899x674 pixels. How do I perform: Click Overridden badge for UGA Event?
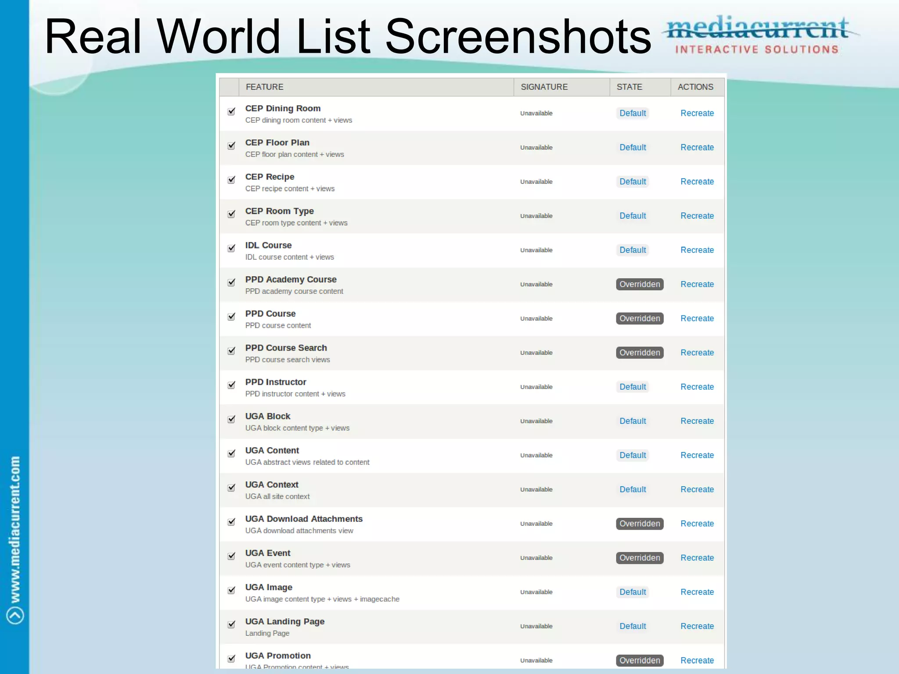(640, 558)
